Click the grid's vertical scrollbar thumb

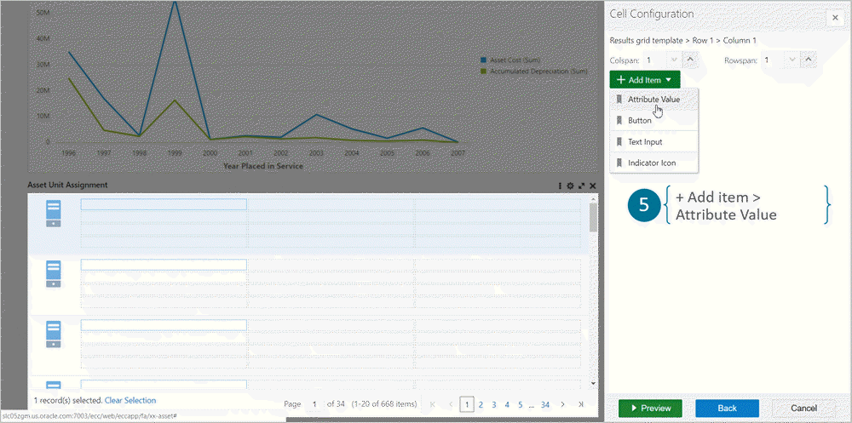click(x=593, y=217)
